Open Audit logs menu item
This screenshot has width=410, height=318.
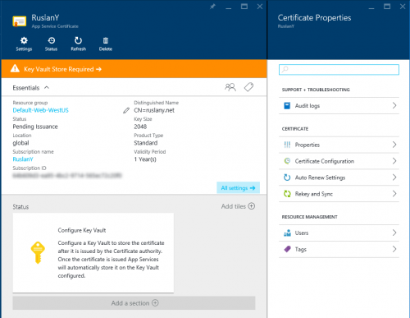pyautogui.click(x=339, y=105)
